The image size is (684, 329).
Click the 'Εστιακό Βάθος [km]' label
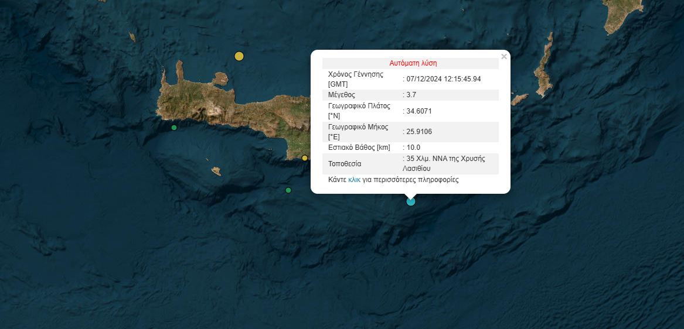coord(359,148)
